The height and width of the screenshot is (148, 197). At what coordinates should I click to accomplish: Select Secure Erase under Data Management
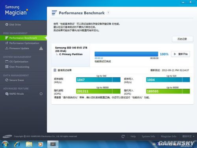(x=15, y=80)
